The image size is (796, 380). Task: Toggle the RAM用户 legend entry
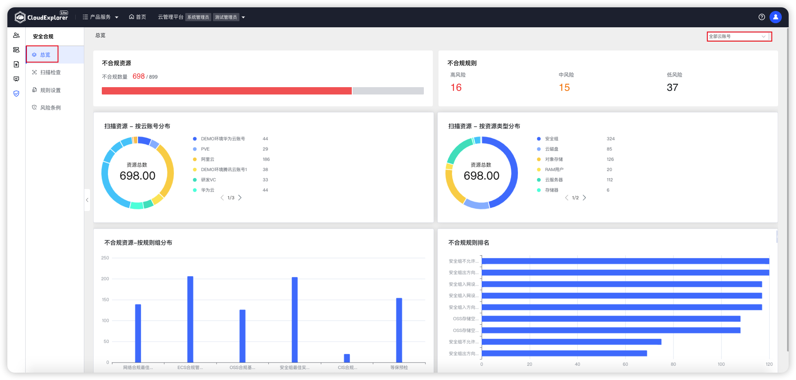[x=550, y=169]
